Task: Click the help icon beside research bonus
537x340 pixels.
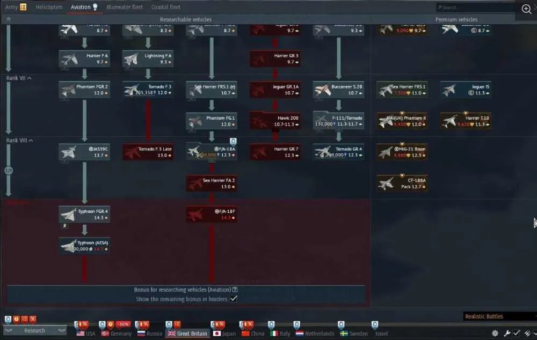Action: point(235,290)
